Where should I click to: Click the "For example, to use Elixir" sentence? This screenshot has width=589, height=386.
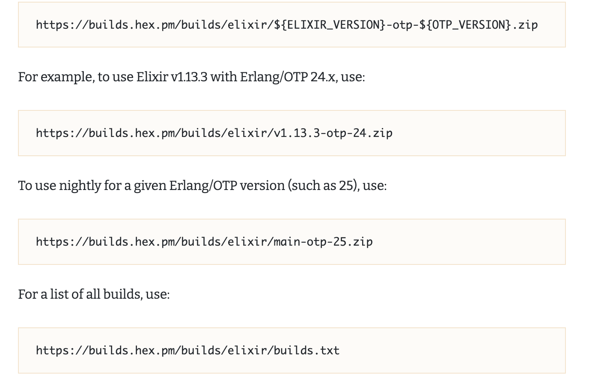pyautogui.click(x=76, y=77)
